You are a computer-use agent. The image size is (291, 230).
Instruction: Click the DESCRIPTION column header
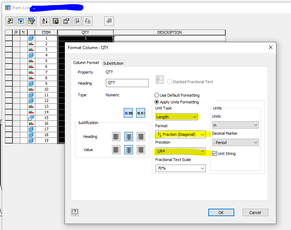pos(169,32)
